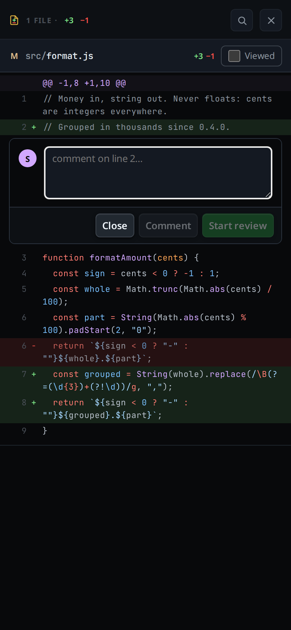Click the Comment button
The width and height of the screenshot is (291, 630).
(x=168, y=225)
